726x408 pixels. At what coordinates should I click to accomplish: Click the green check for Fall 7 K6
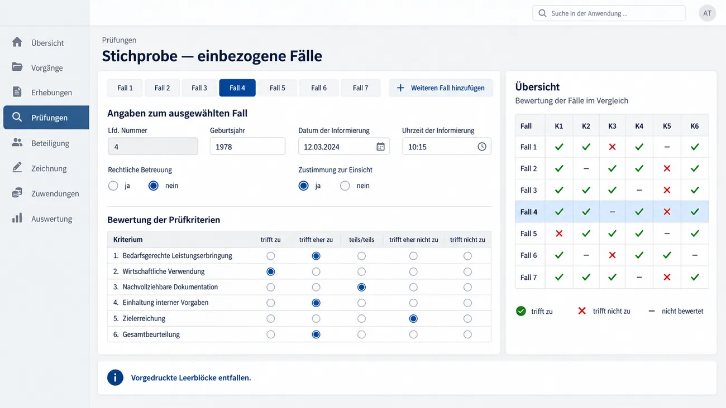(695, 277)
